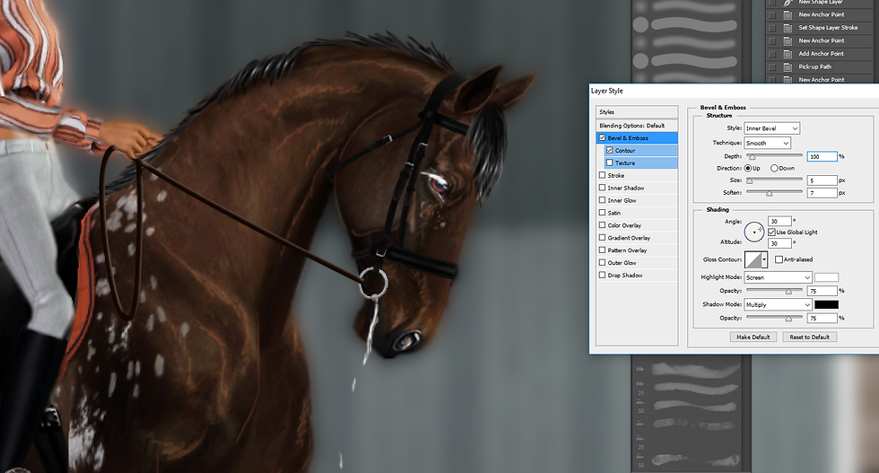Click the Size pixel value field

click(x=822, y=180)
